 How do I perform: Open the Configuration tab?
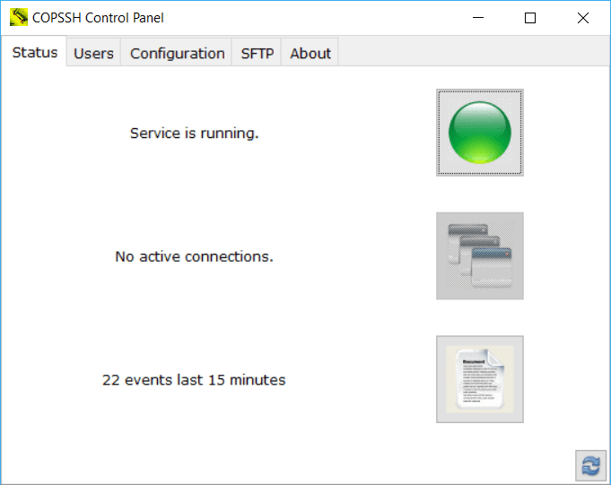(178, 53)
